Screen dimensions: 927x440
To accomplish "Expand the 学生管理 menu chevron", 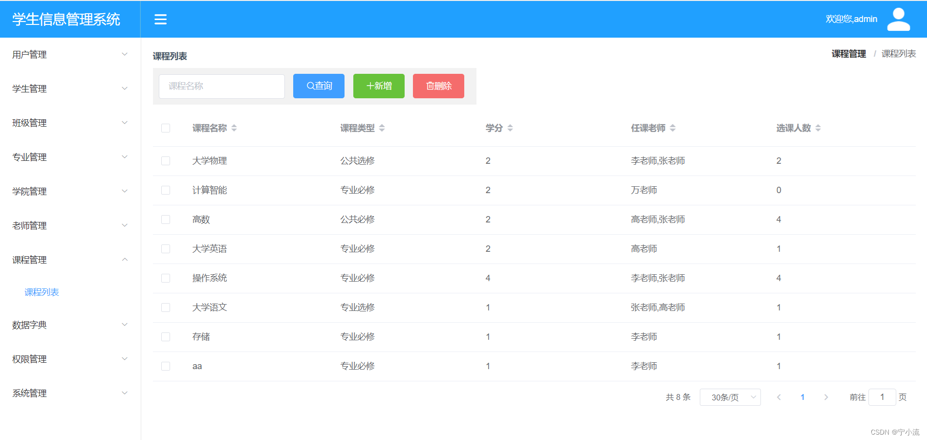I will coord(125,88).
